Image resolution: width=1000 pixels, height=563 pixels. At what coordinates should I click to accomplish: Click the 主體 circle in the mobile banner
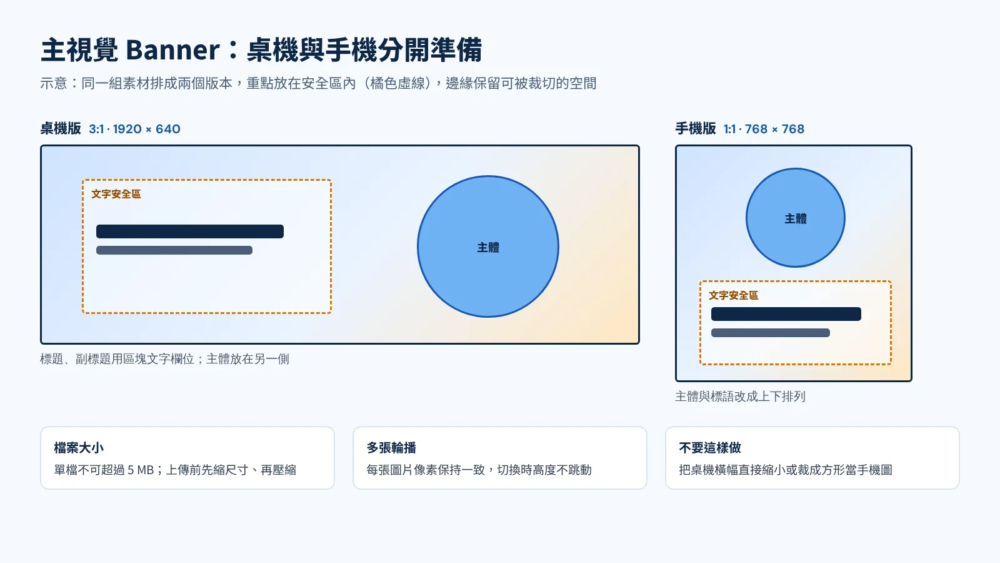pos(796,218)
